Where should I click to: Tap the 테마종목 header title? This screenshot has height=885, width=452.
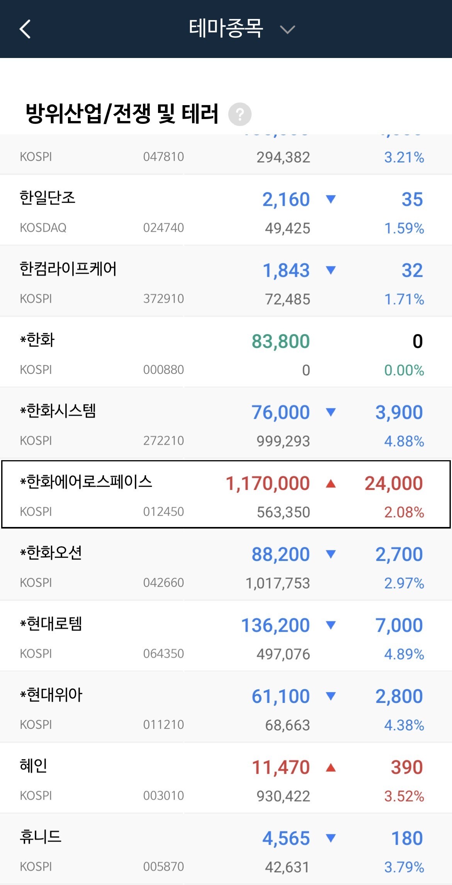point(226,29)
